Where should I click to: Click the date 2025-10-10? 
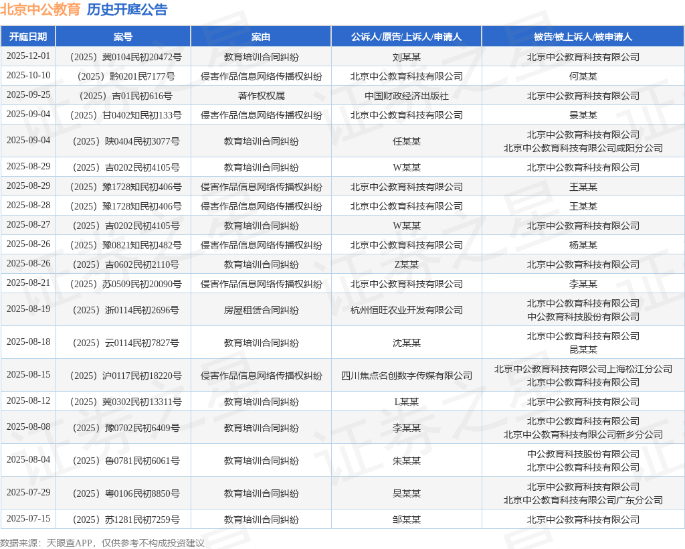28,75
